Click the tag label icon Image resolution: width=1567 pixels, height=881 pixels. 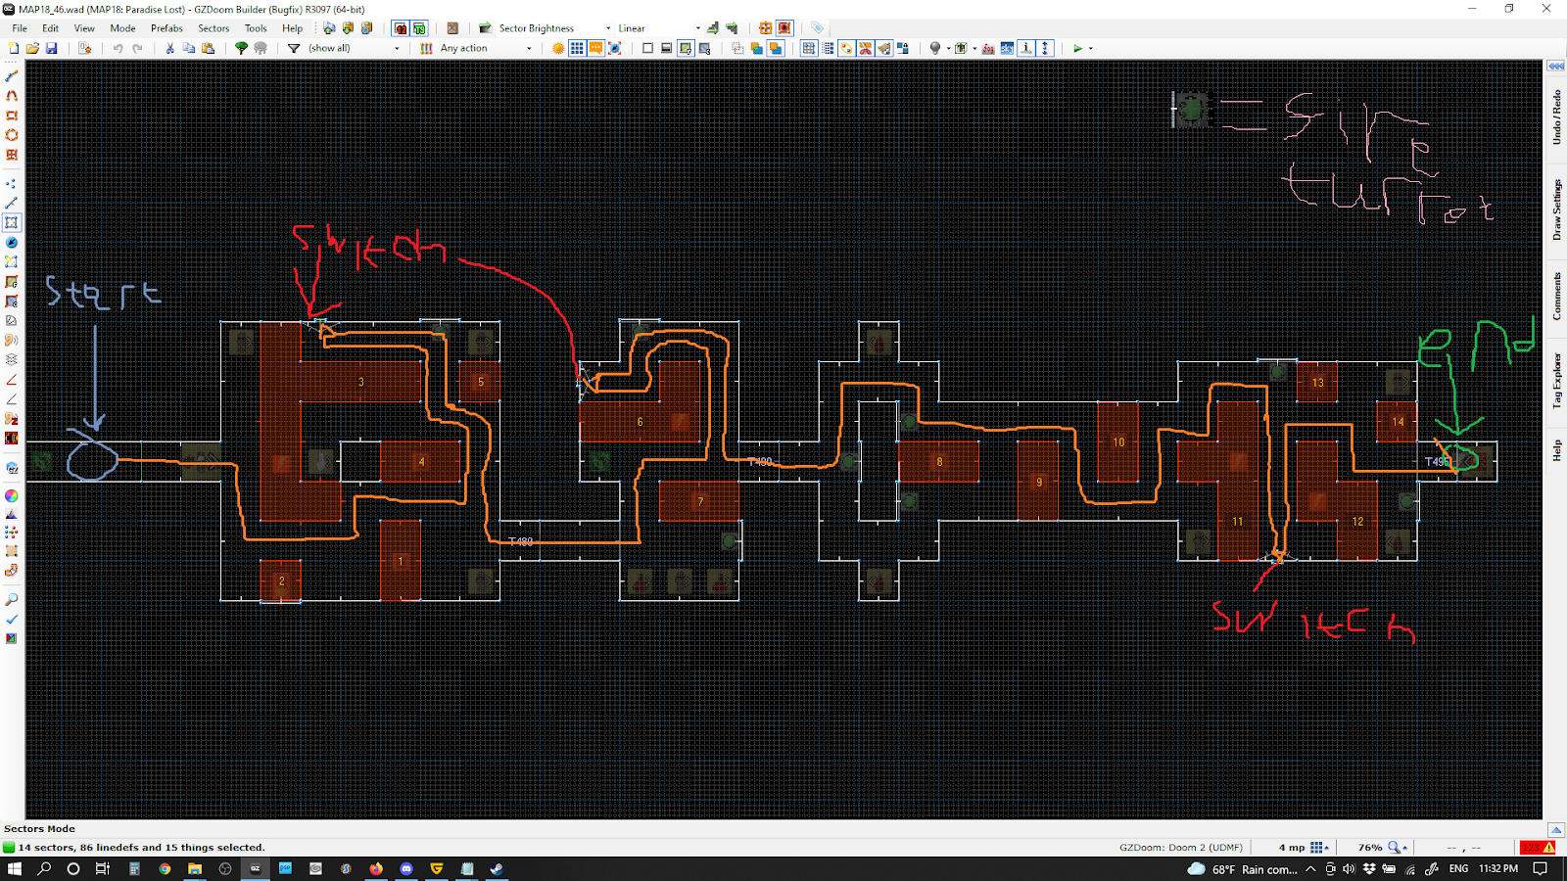coord(817,28)
